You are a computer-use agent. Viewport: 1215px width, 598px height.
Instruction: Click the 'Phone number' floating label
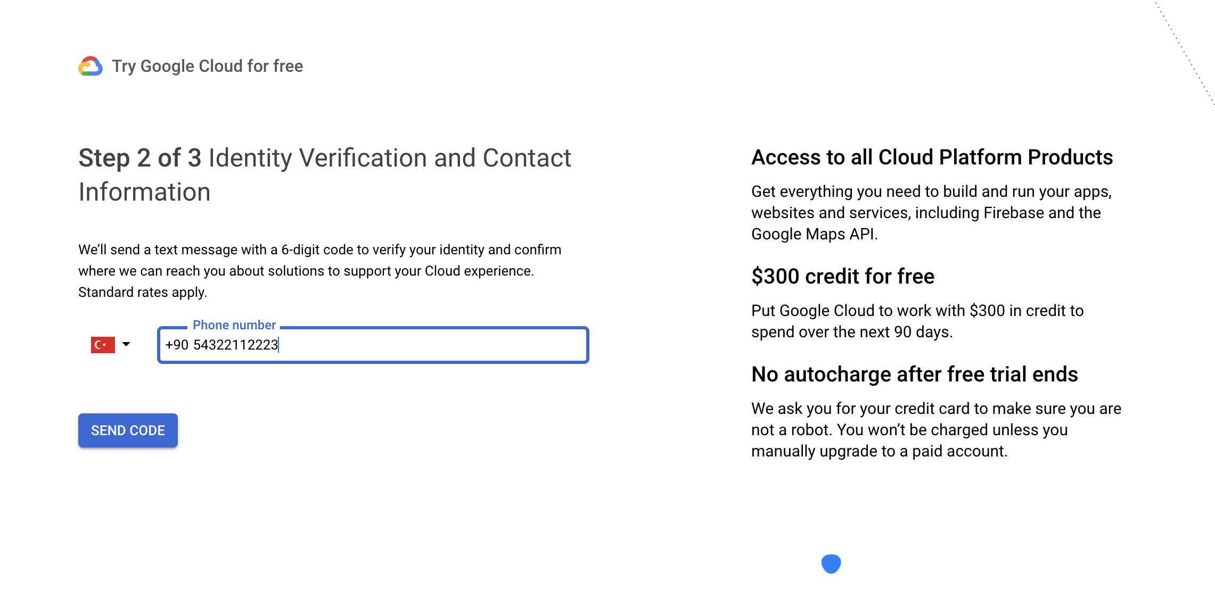[x=234, y=325]
